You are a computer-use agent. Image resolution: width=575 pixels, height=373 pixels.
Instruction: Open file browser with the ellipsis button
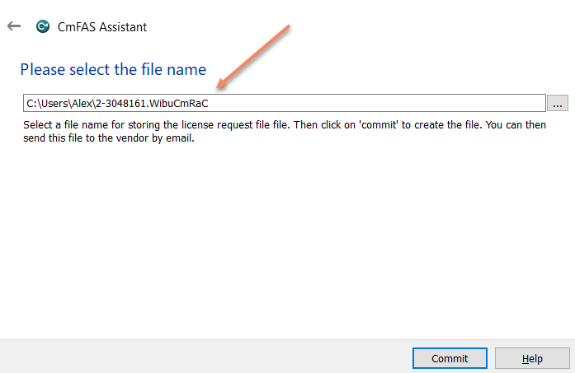[558, 103]
